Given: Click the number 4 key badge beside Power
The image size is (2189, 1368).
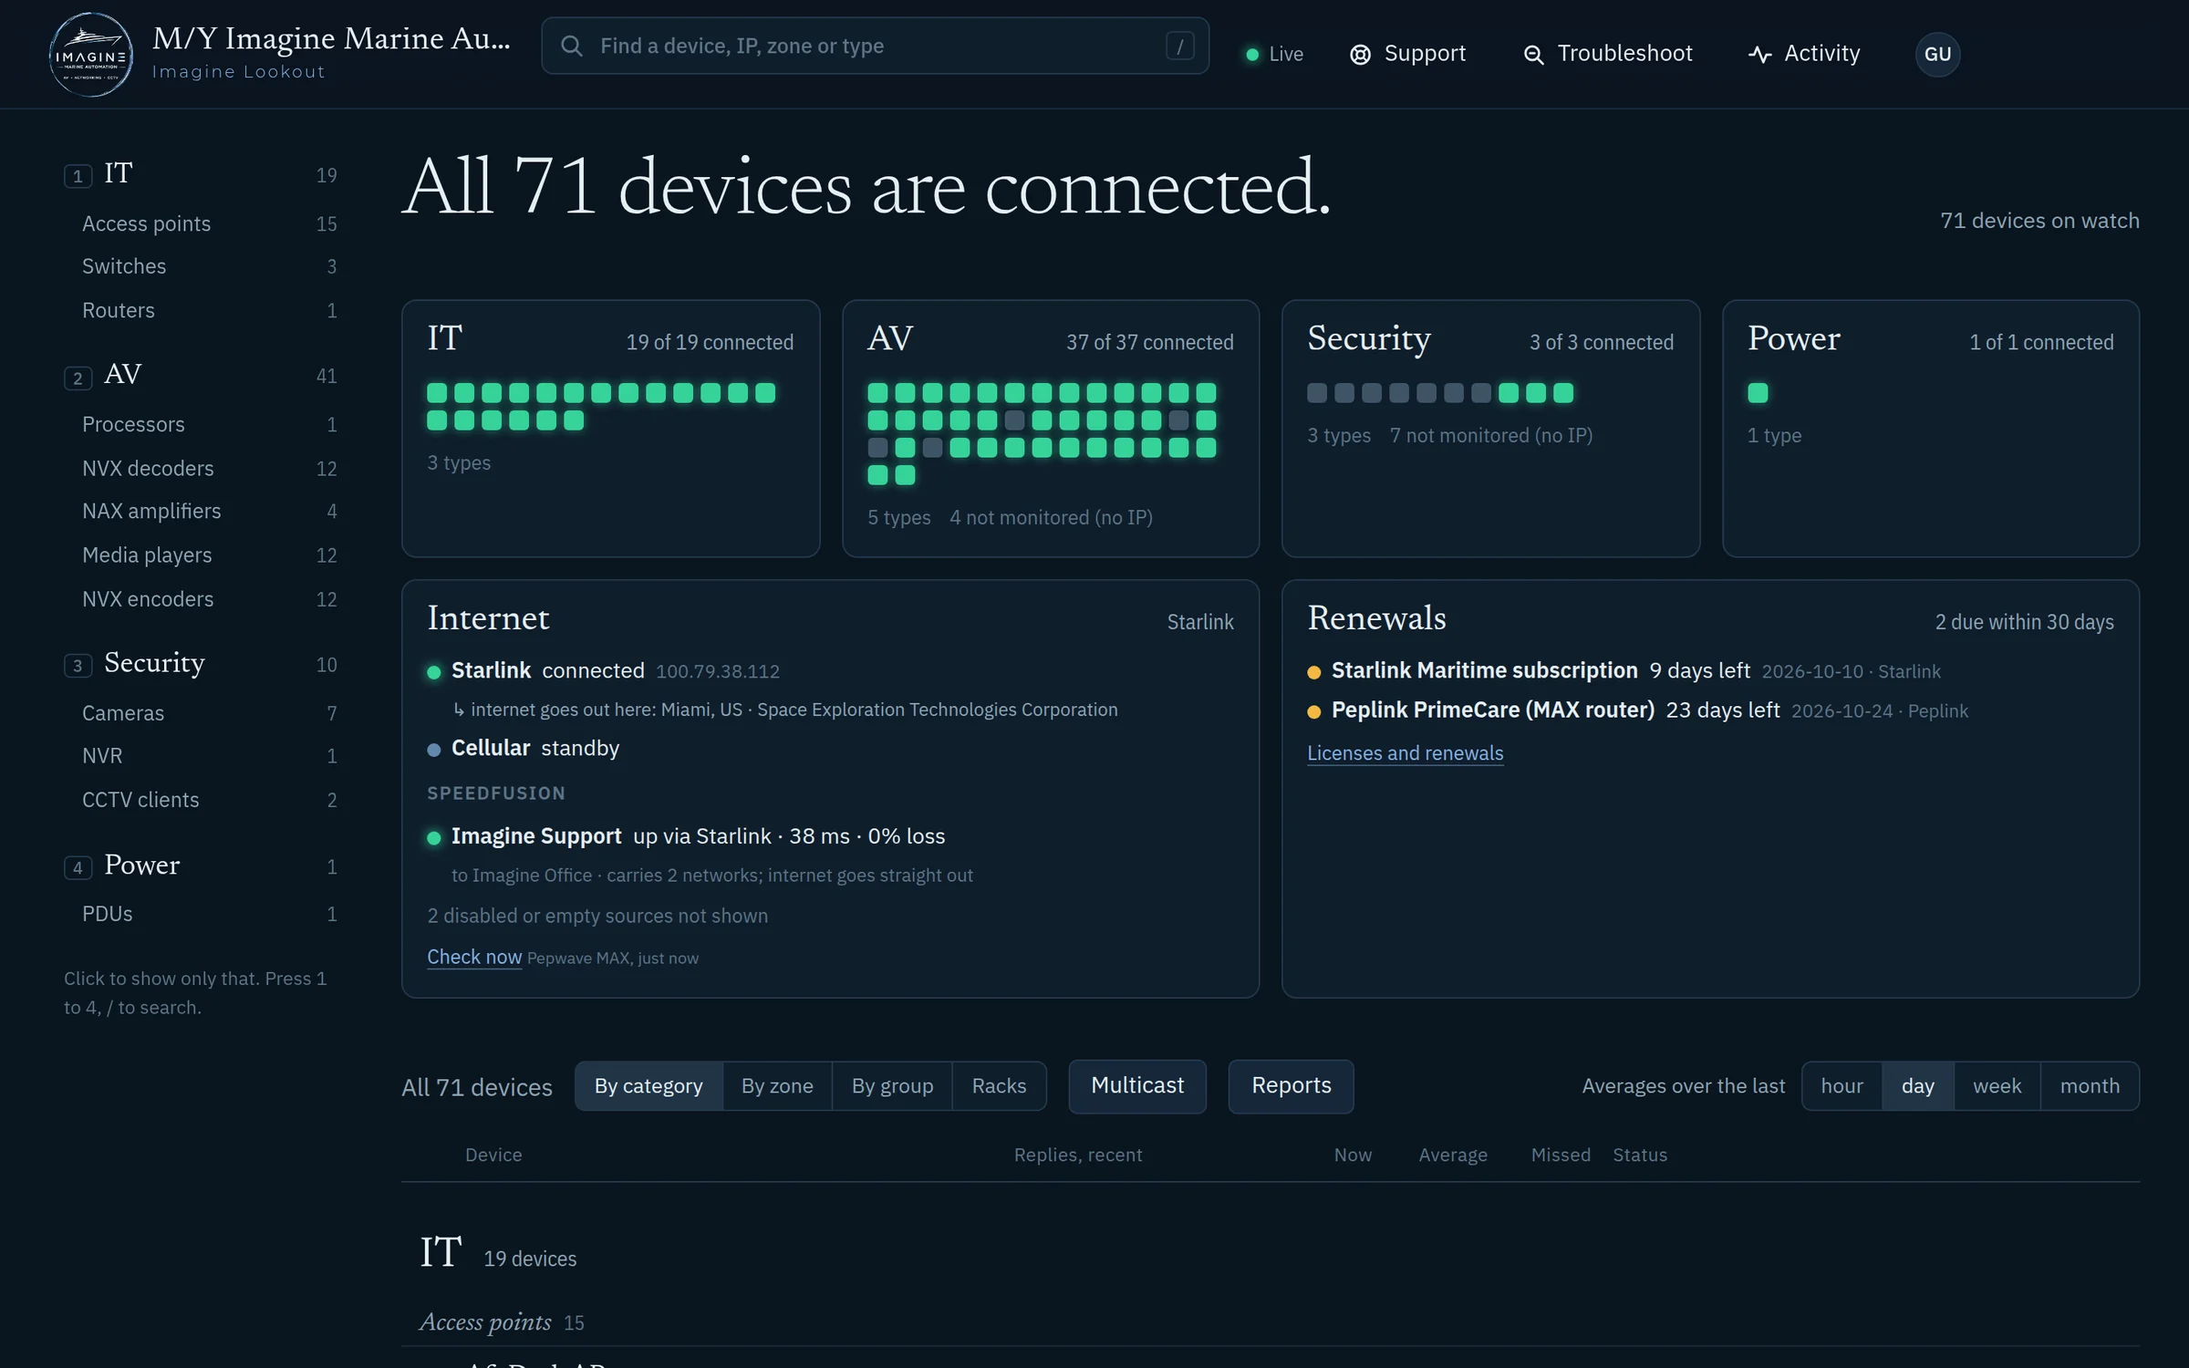Looking at the screenshot, I should click(x=78, y=867).
